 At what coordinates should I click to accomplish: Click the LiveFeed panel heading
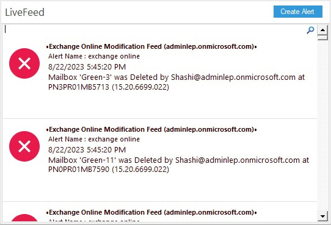coord(24,12)
